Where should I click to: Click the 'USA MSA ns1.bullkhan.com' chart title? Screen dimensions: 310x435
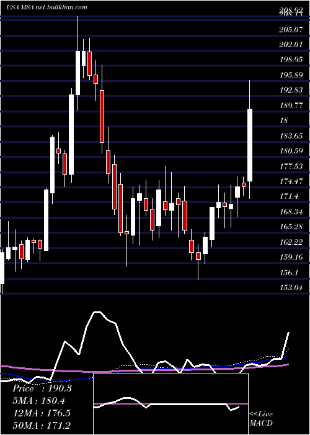tap(46, 7)
